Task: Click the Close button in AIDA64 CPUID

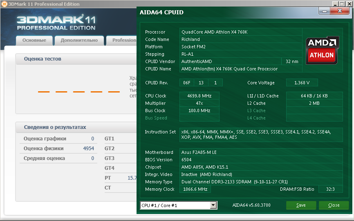Action: pos(334,205)
